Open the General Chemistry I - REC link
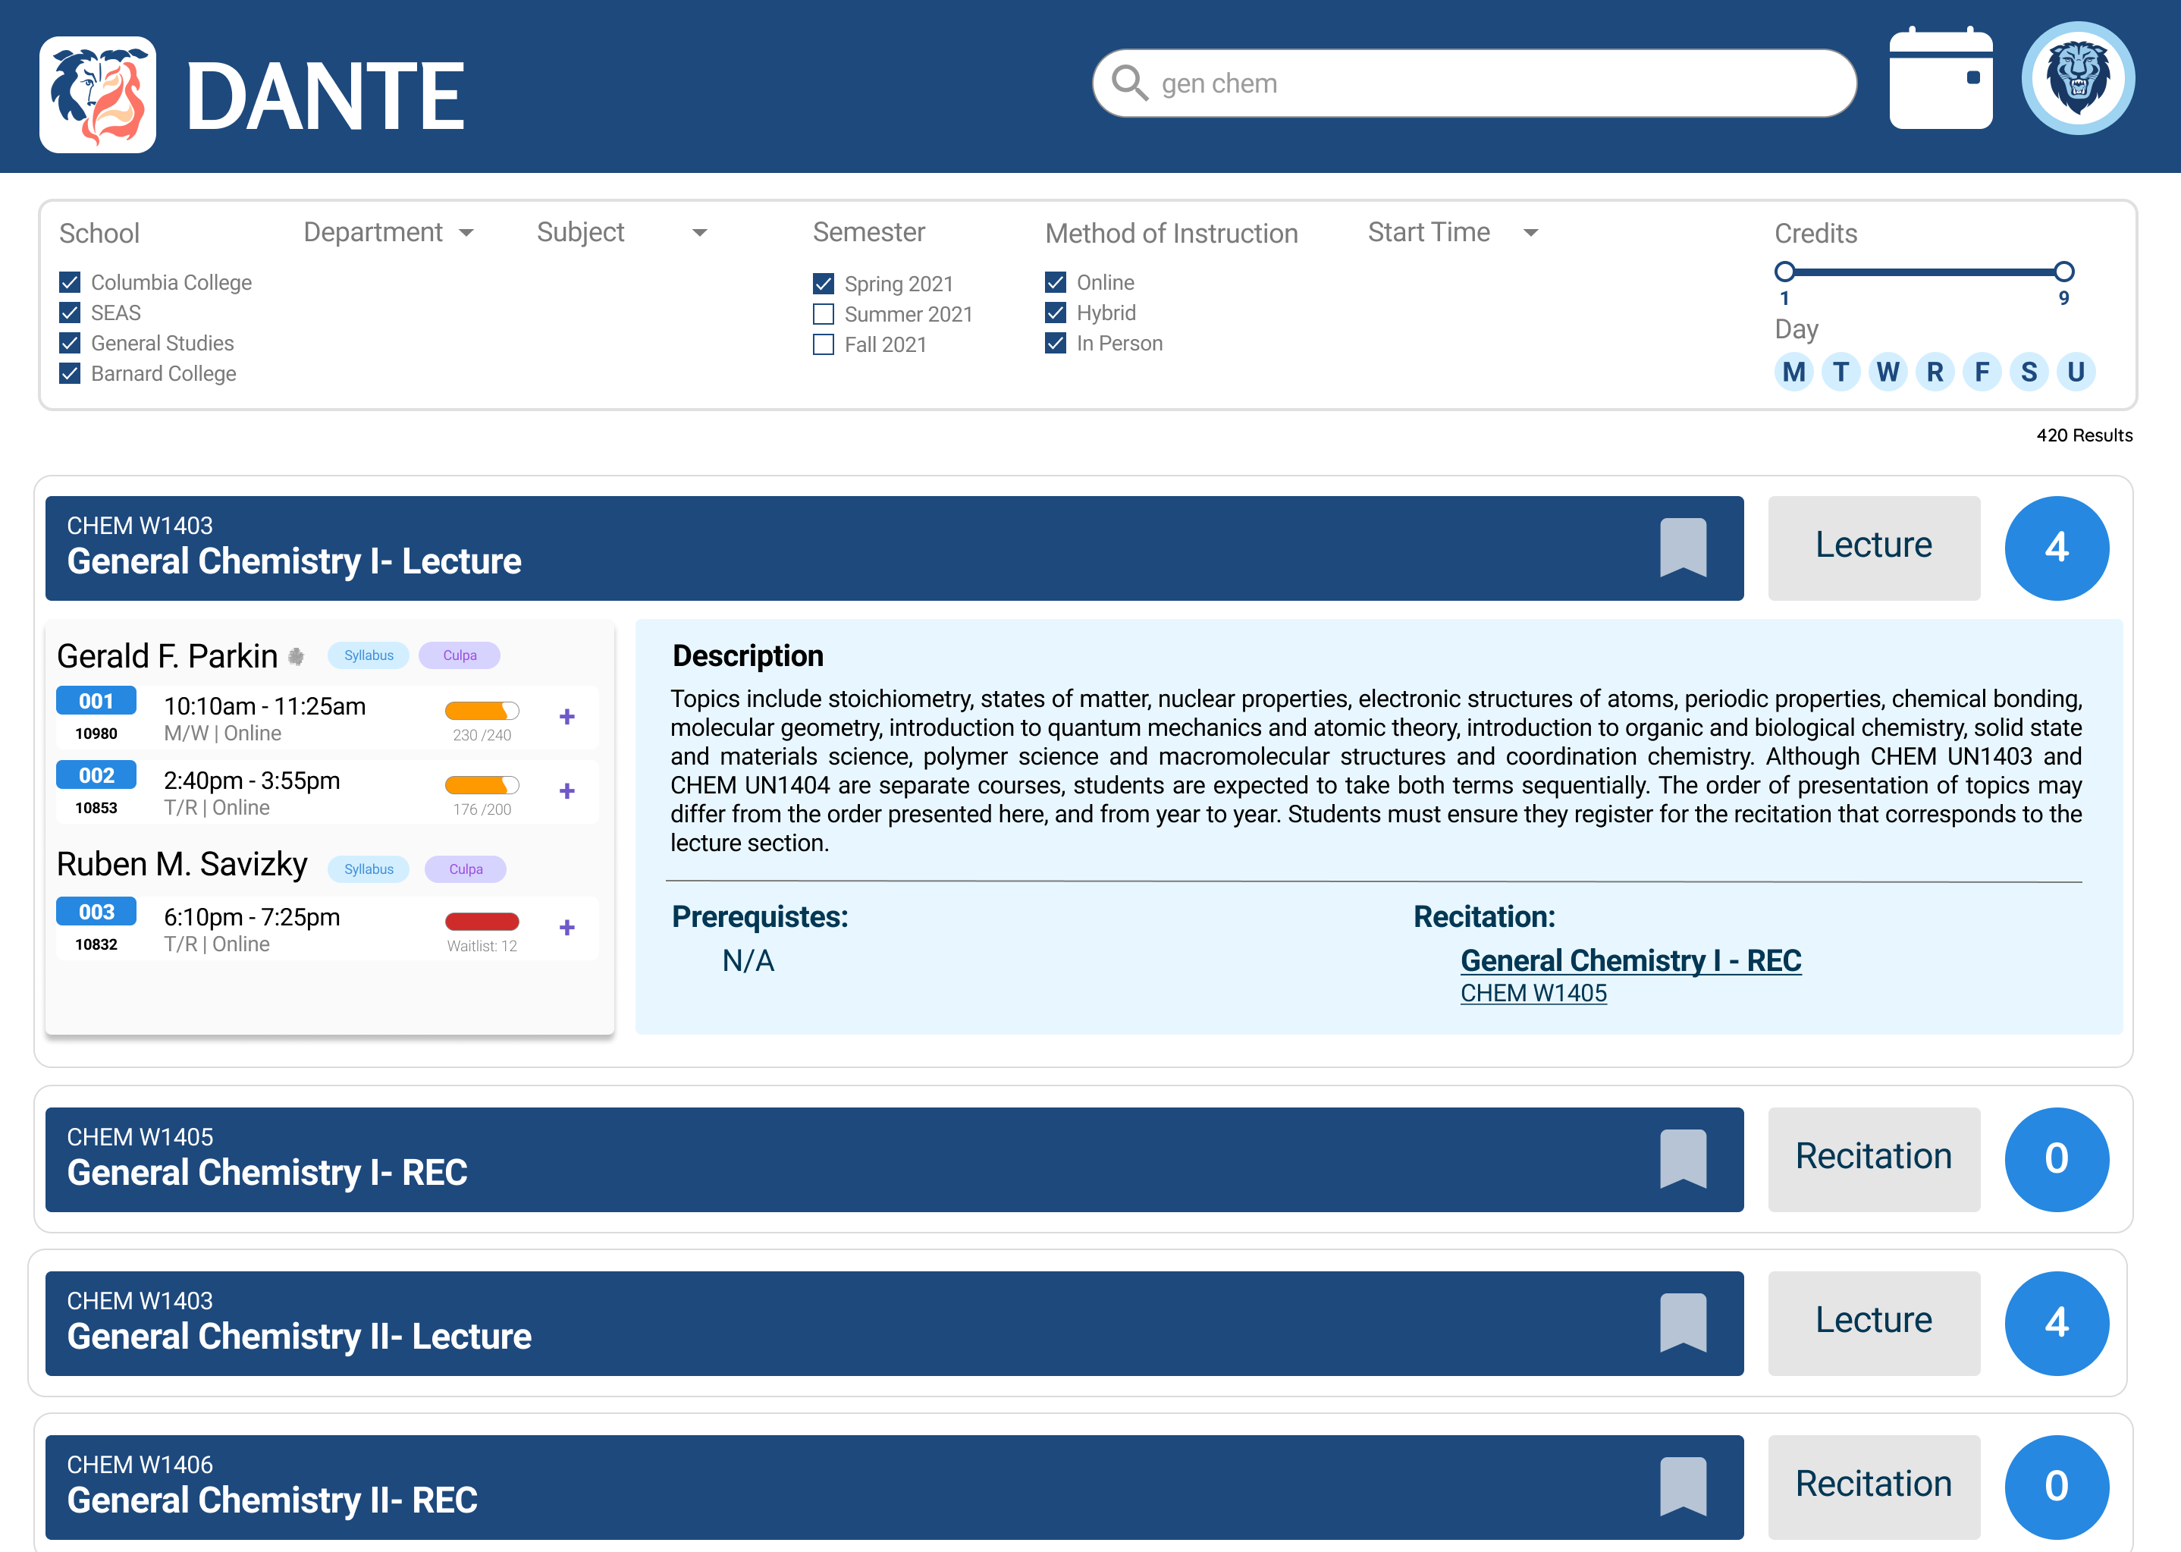2181x1552 pixels. [x=1630, y=960]
